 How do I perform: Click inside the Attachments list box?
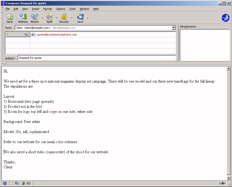205,45
